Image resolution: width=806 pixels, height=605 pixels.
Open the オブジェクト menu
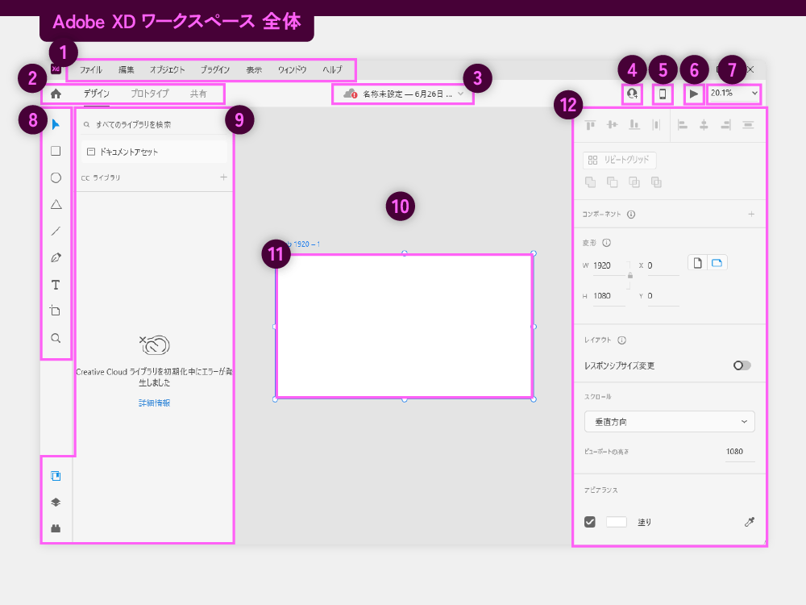tap(168, 69)
